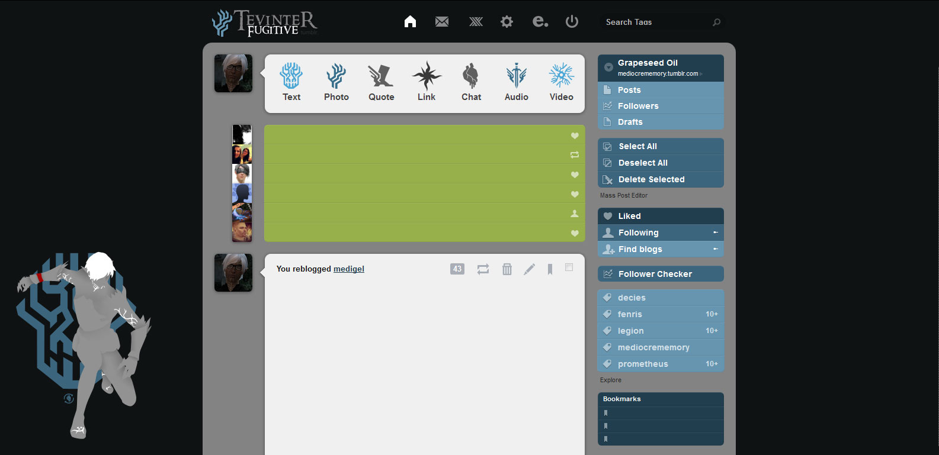Follow the medigel link

[x=349, y=269]
